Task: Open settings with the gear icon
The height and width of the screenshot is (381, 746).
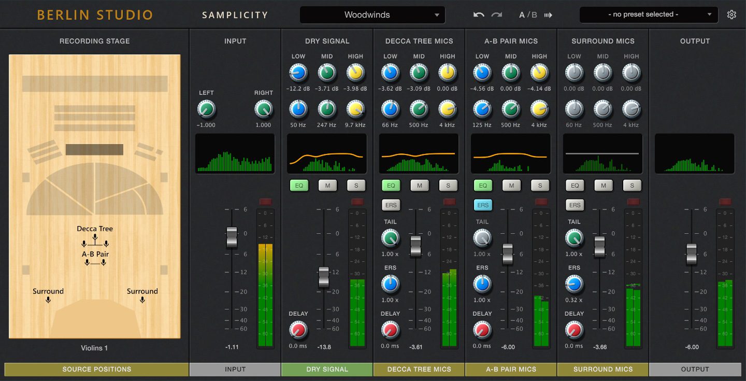Action: (731, 15)
